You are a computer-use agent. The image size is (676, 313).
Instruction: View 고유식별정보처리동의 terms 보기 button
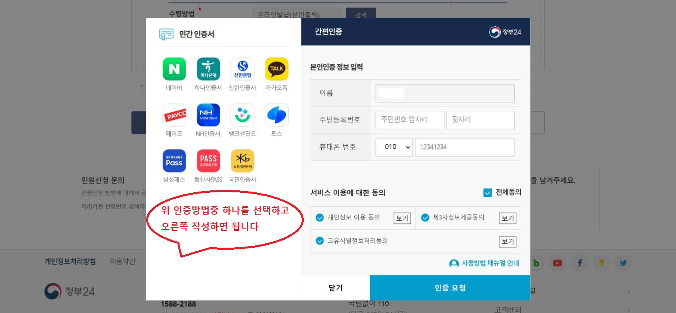click(508, 241)
